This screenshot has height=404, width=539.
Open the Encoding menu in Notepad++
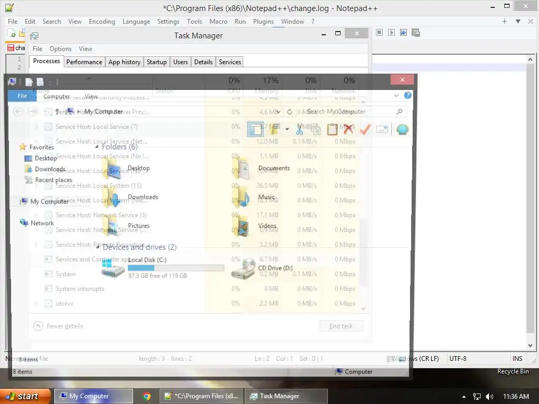tap(102, 21)
